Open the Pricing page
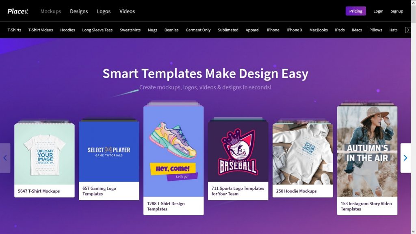The image size is (416, 234). [355, 11]
